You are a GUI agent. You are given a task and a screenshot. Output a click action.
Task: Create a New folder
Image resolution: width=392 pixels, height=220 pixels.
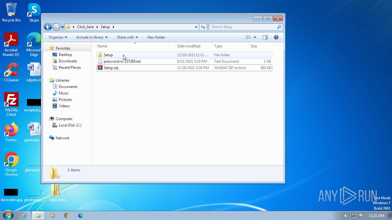156,37
